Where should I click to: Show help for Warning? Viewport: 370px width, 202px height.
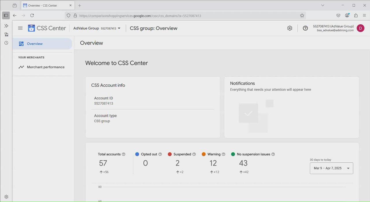tap(223, 154)
